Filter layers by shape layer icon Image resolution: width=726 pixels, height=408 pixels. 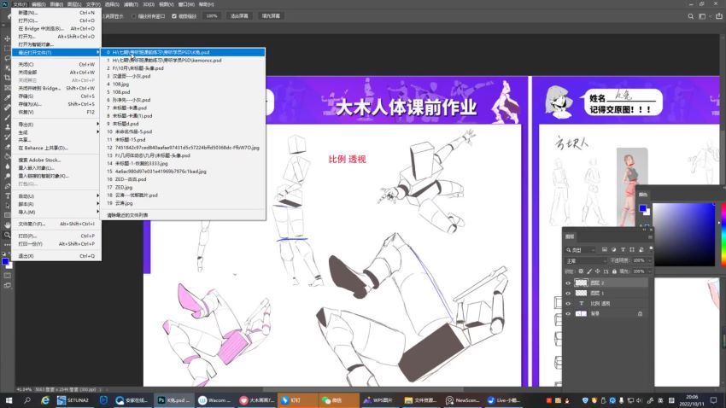click(632, 250)
